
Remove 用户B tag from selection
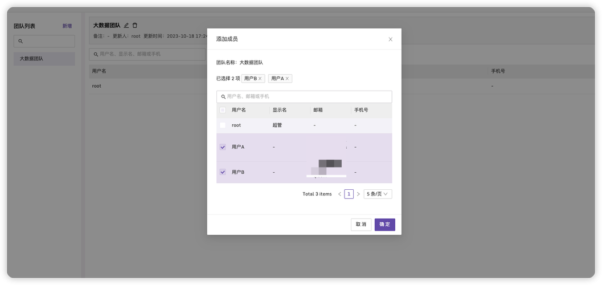coord(260,78)
